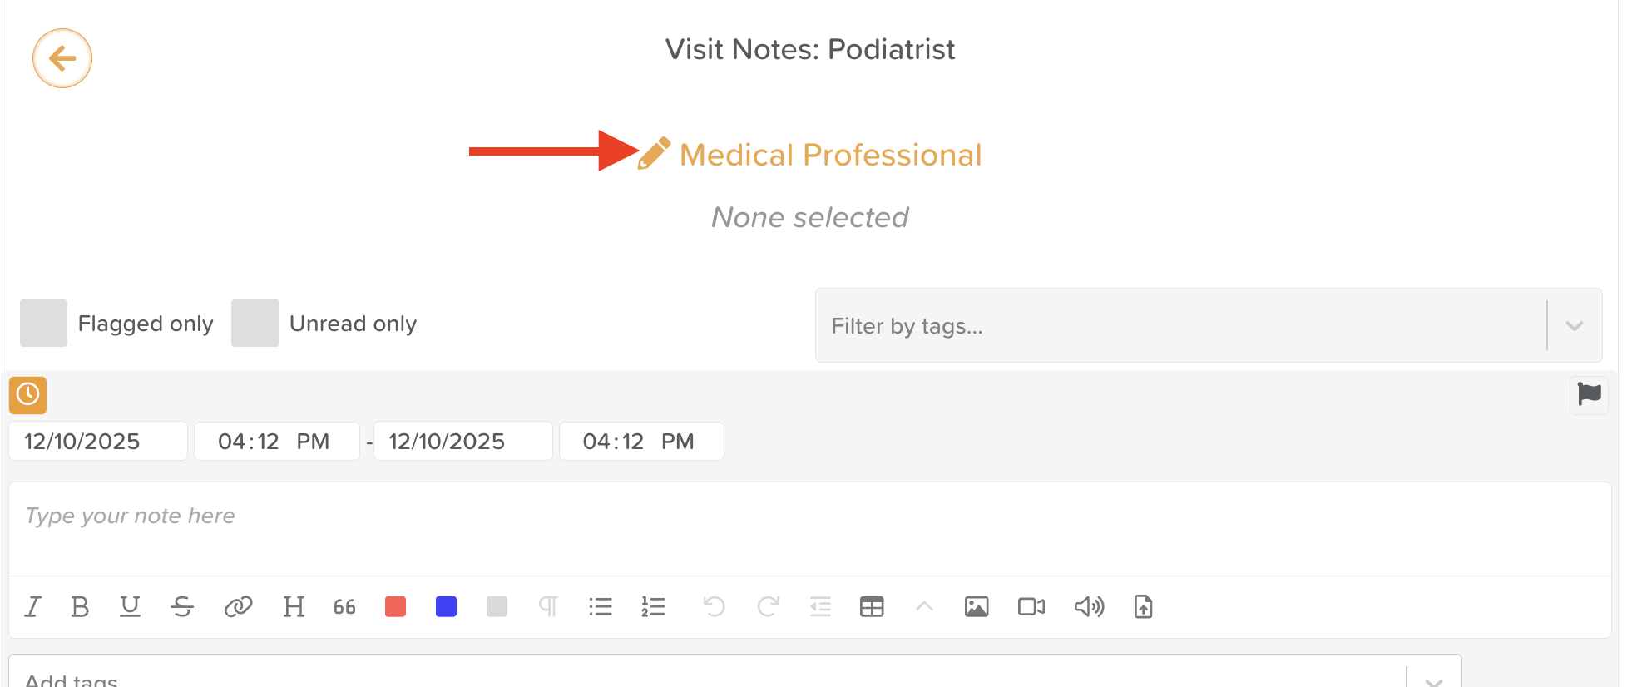
Task: Insert a bulleted list
Action: point(600,607)
